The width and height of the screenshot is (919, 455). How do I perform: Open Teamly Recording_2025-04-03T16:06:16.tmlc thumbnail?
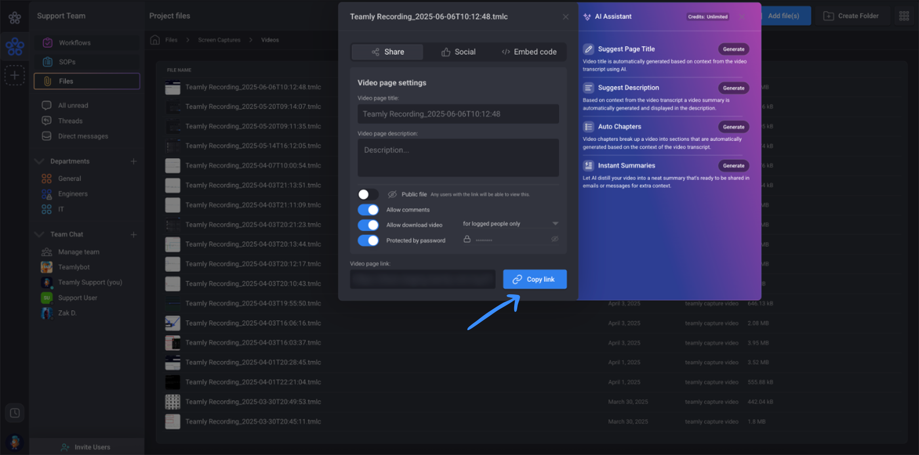(173, 323)
